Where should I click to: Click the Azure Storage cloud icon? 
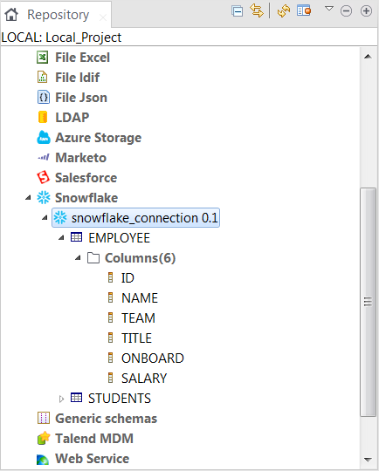pos(44,138)
